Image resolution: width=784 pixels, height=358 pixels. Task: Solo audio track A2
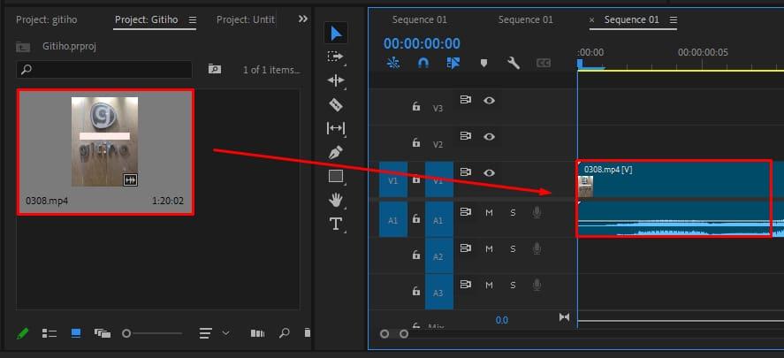pos(513,249)
